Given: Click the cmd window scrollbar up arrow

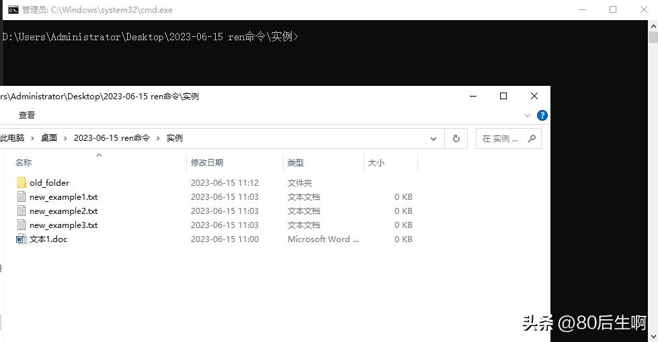Looking at the screenshot, I should 653,26.
